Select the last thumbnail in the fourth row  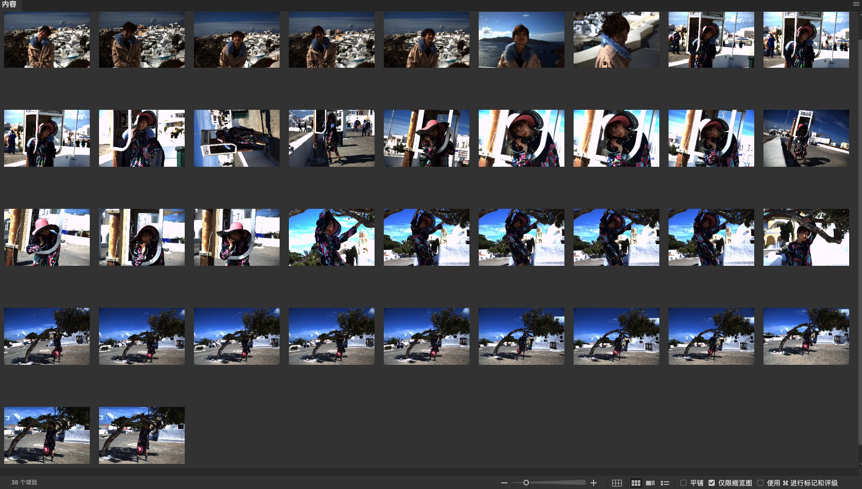click(806, 336)
